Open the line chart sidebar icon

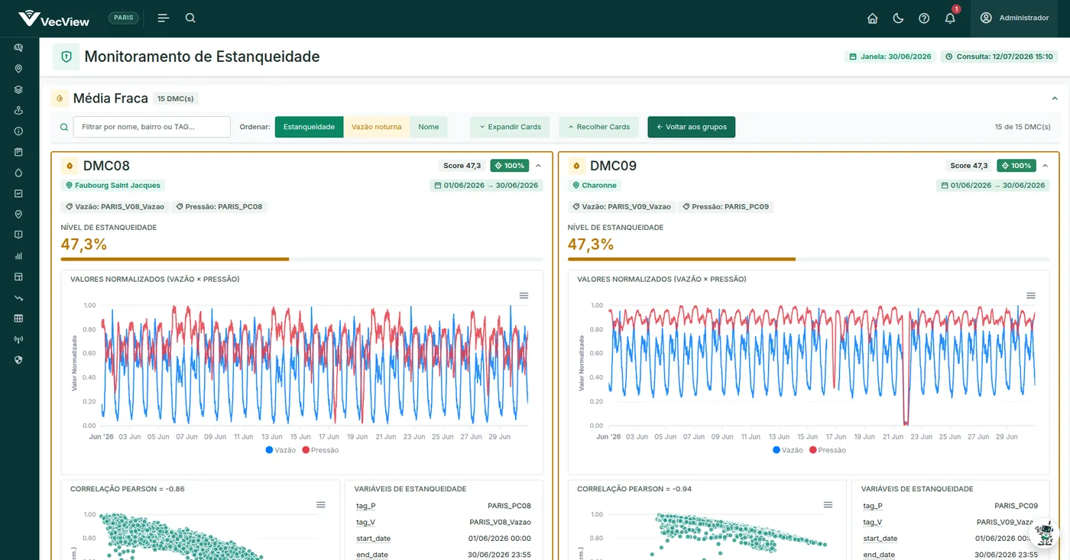coord(19,193)
